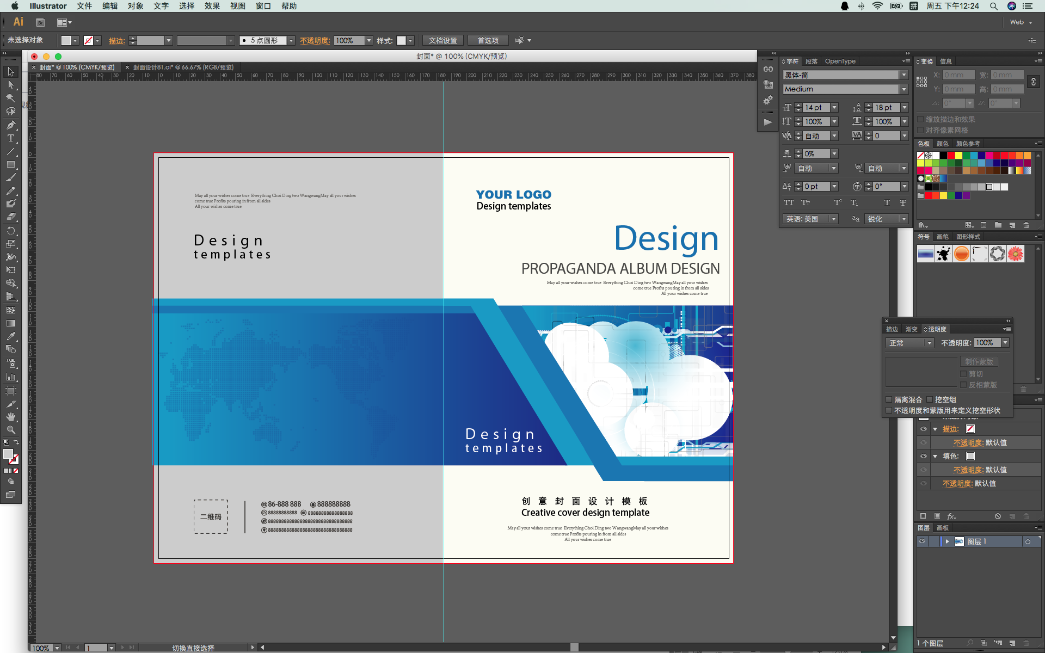Click the font size 14 pt field
Viewport: 1045px width, 653px height.
pos(816,108)
